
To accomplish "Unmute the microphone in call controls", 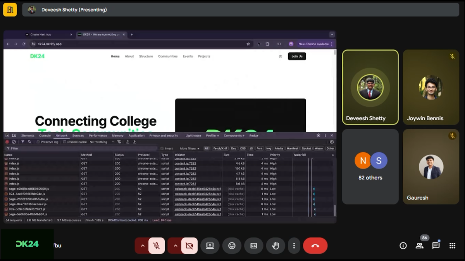I will point(157,246).
